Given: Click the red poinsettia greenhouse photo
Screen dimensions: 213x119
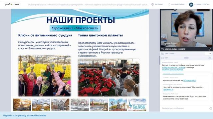Looking at the screenshot, I should 109,77.
